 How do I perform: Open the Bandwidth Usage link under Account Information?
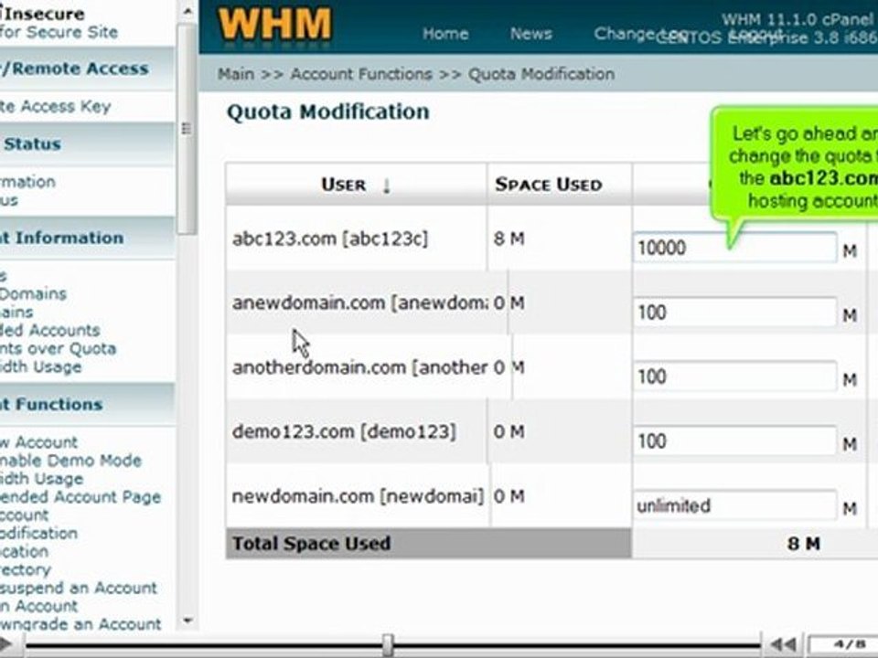pyautogui.click(x=40, y=367)
